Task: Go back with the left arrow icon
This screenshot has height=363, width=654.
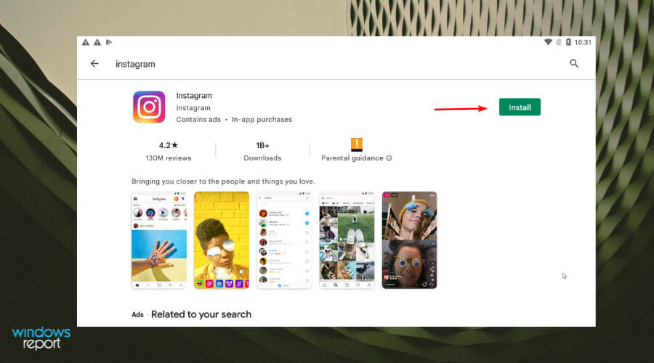Action: [x=94, y=64]
